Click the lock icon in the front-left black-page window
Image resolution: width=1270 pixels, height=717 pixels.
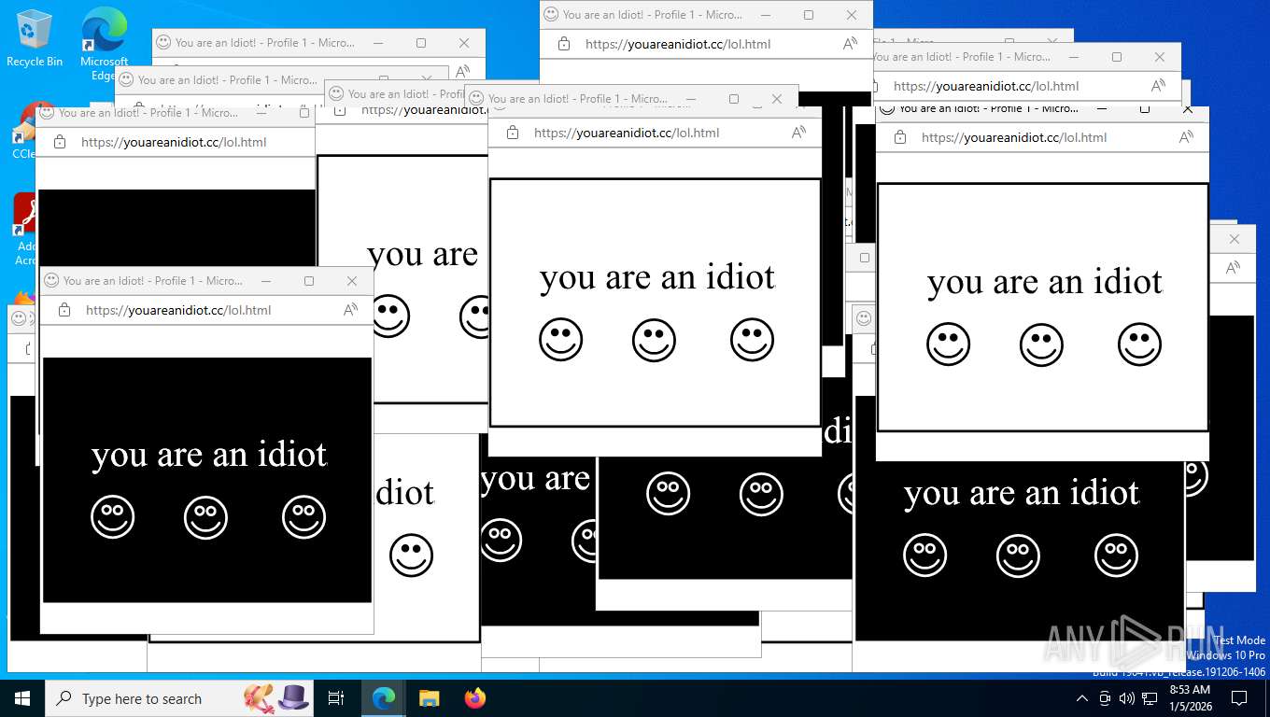click(x=64, y=310)
